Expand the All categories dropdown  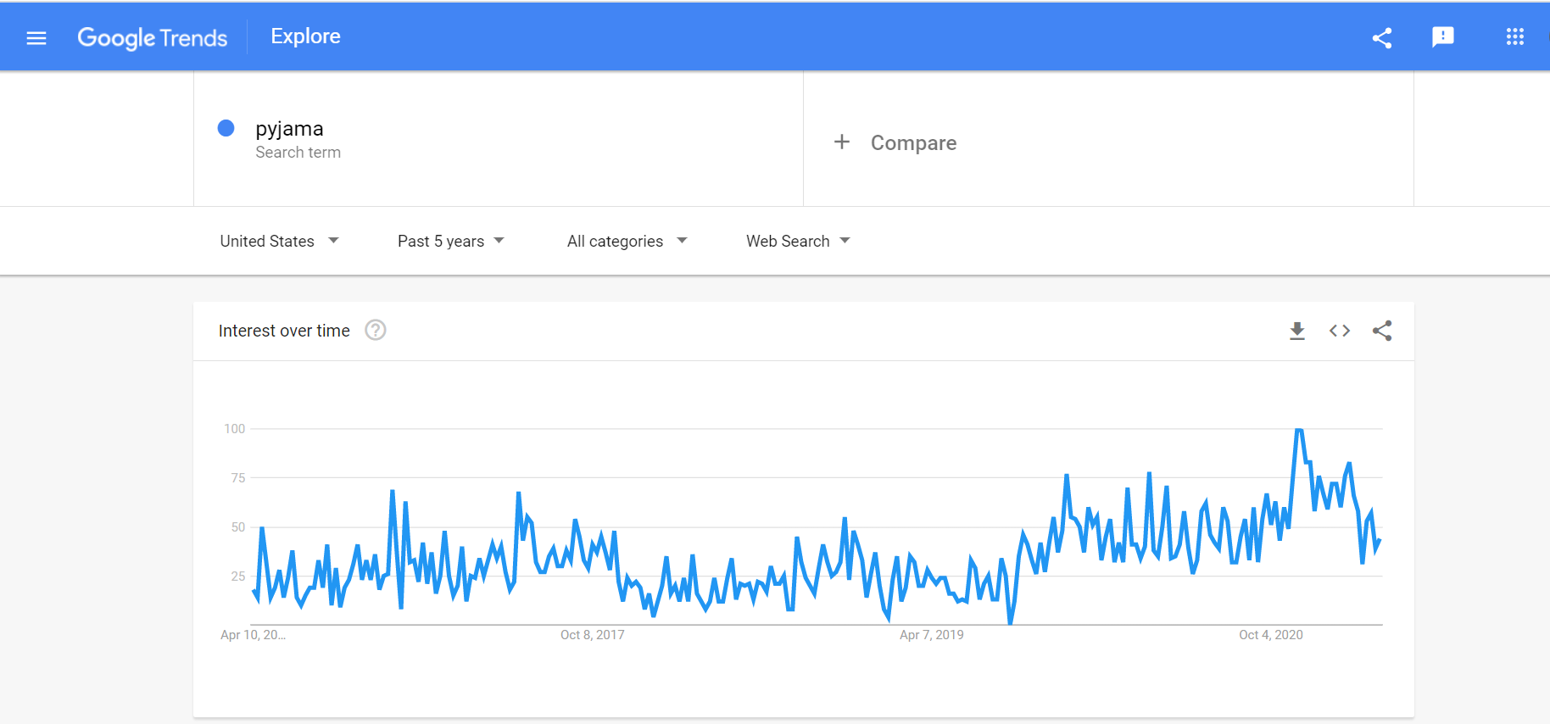(x=627, y=242)
